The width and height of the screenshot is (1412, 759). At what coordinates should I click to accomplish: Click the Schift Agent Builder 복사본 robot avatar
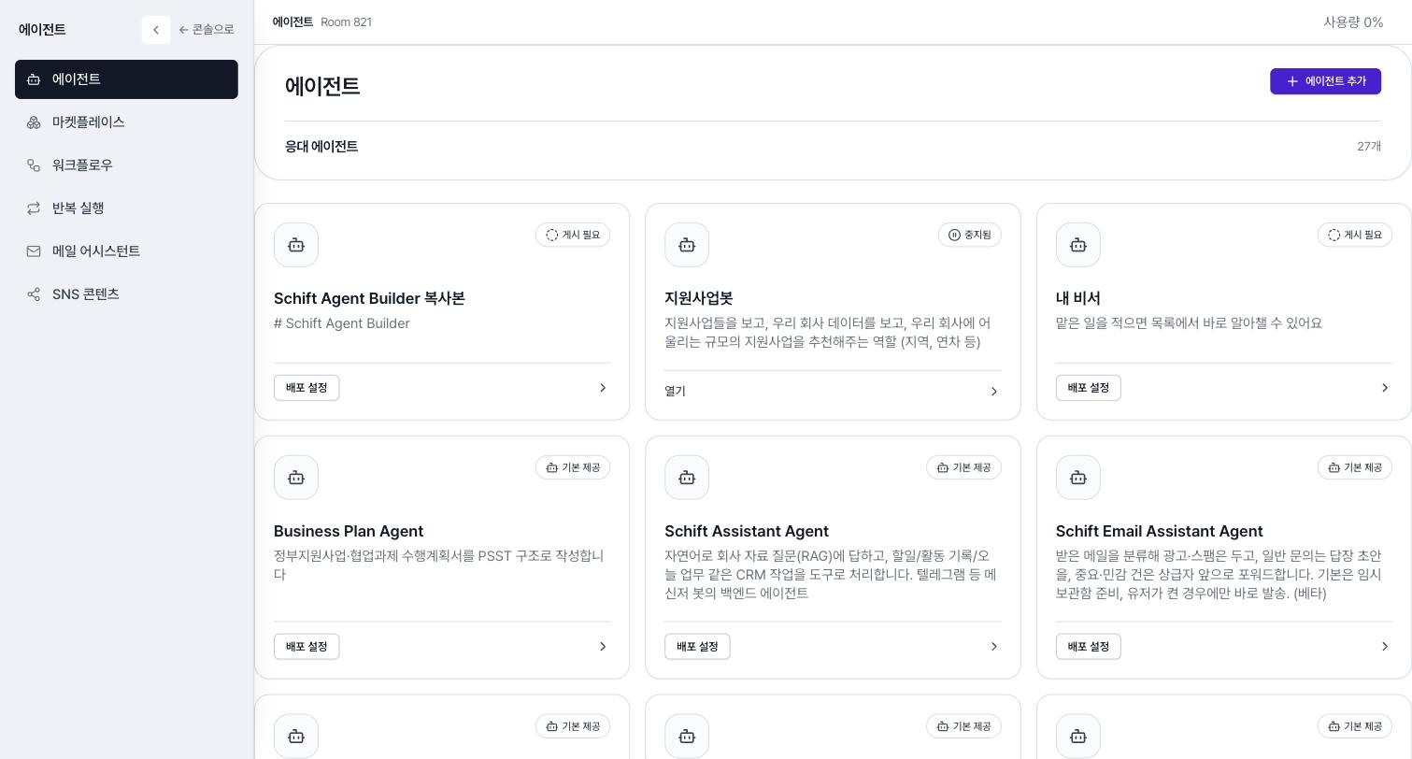click(x=296, y=245)
